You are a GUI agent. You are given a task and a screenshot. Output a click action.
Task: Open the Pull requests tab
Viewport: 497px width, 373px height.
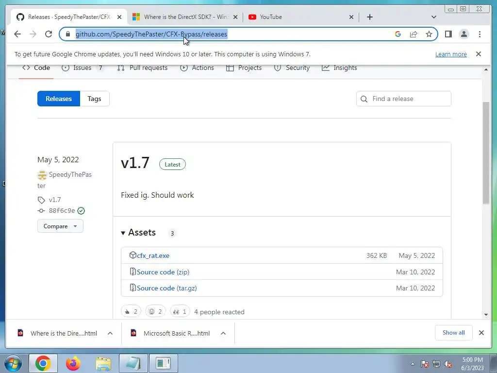click(x=142, y=68)
